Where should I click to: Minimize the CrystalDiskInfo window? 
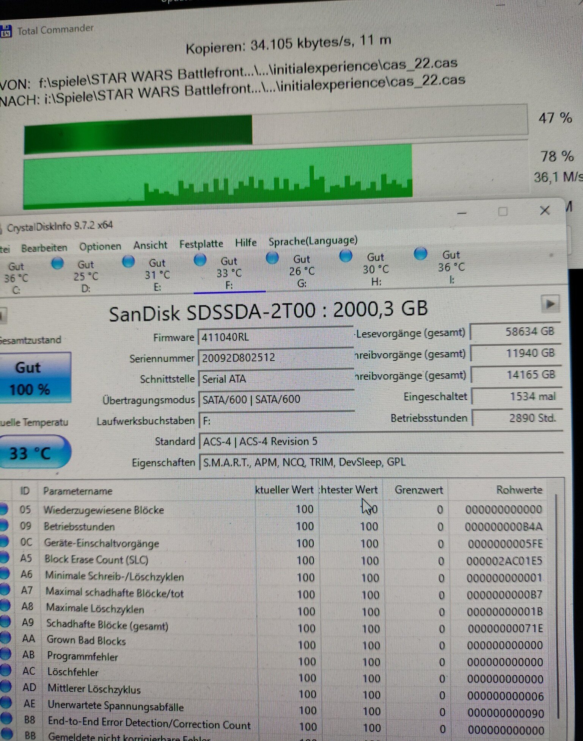(461, 213)
